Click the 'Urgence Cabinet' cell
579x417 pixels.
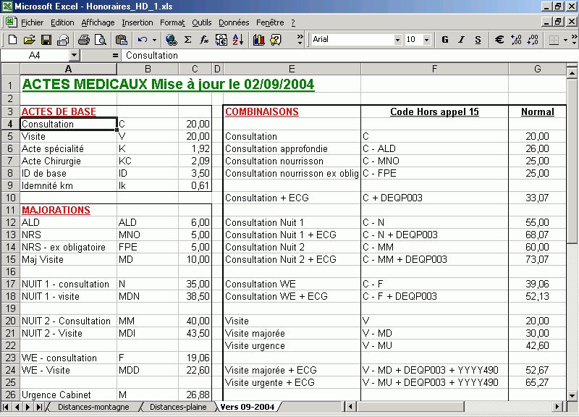(x=68, y=395)
